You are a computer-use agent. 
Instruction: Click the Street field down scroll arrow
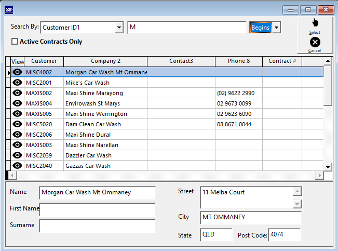point(297,204)
